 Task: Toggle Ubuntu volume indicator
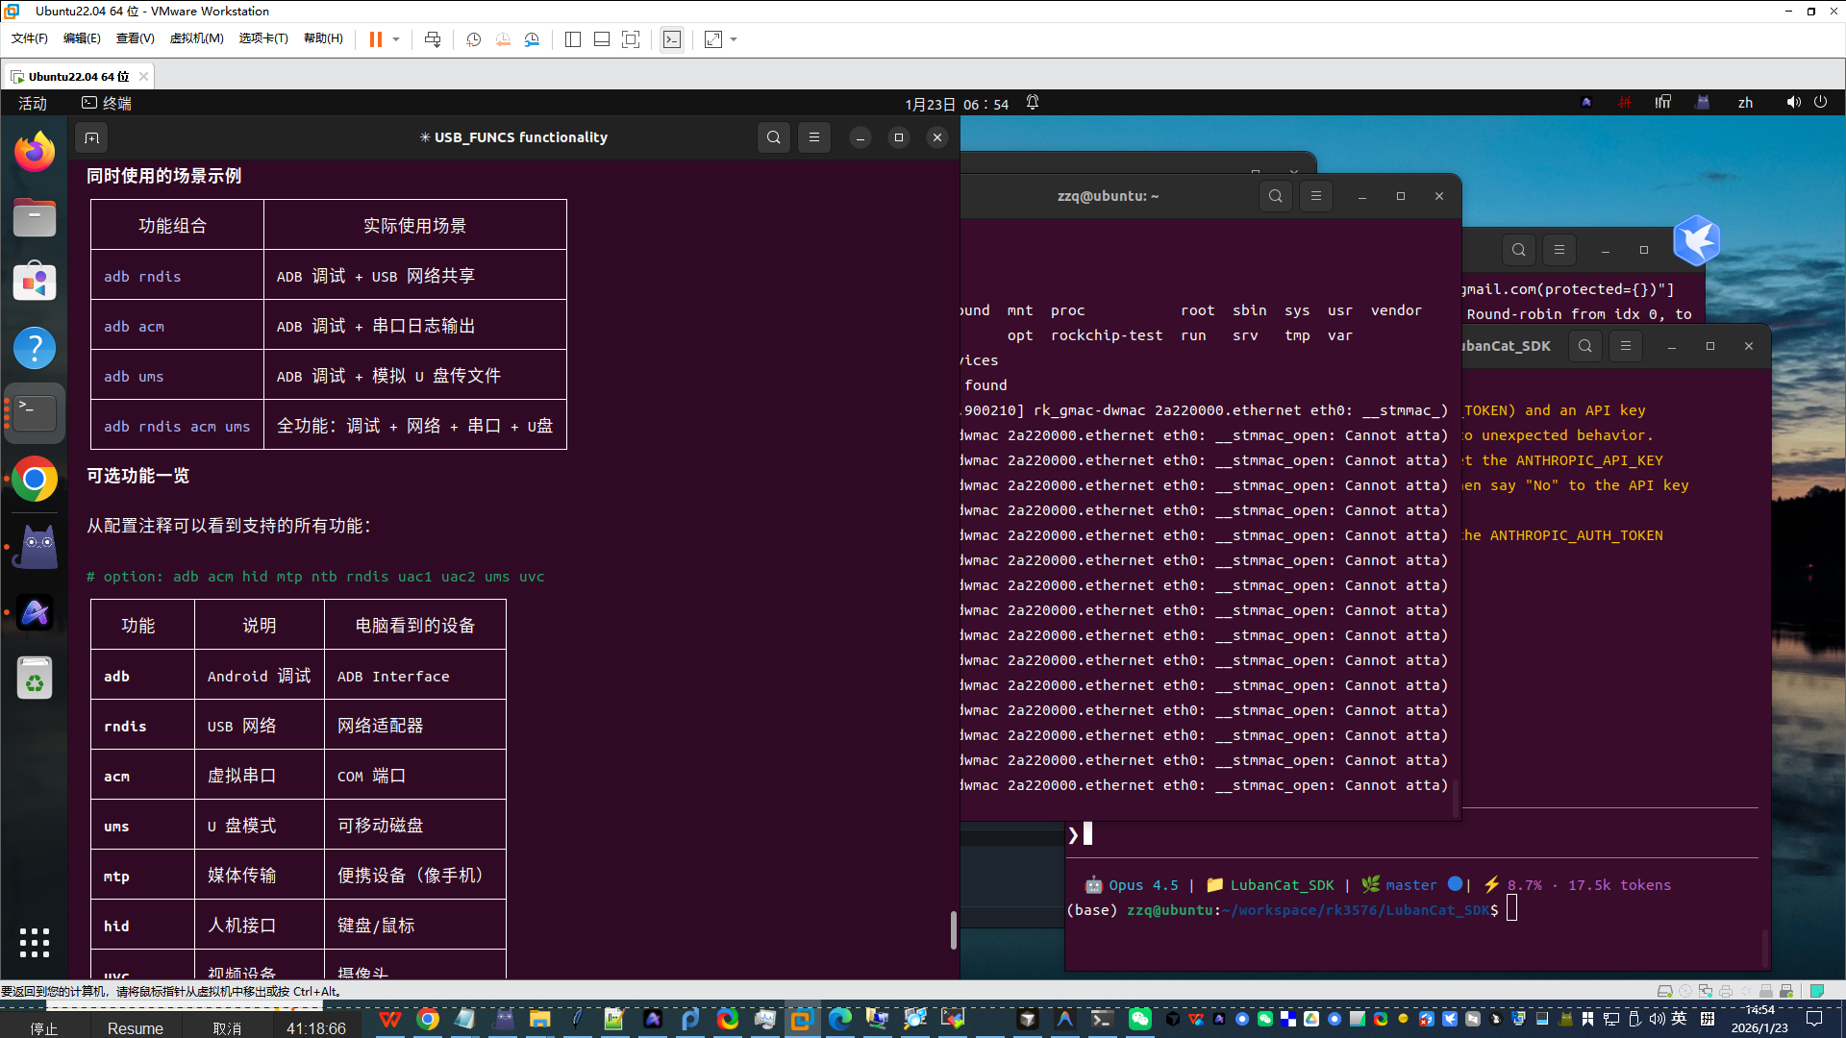pos(1793,103)
